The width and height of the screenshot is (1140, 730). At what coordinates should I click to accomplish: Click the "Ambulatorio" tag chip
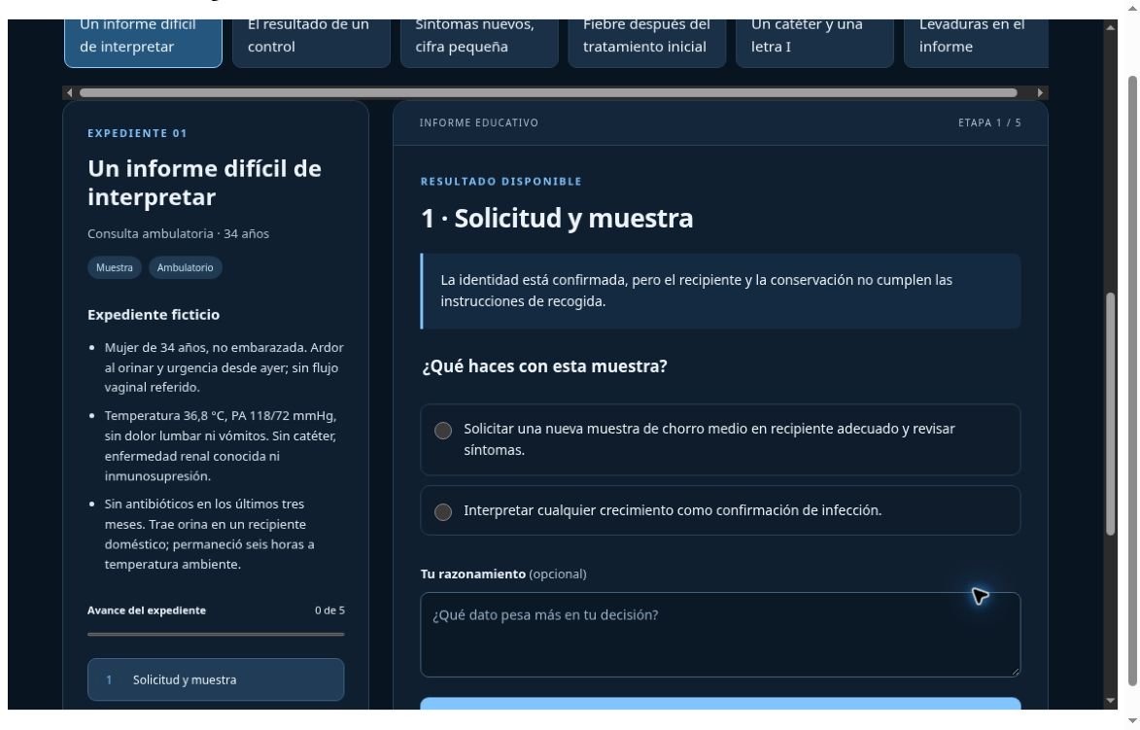click(x=186, y=267)
